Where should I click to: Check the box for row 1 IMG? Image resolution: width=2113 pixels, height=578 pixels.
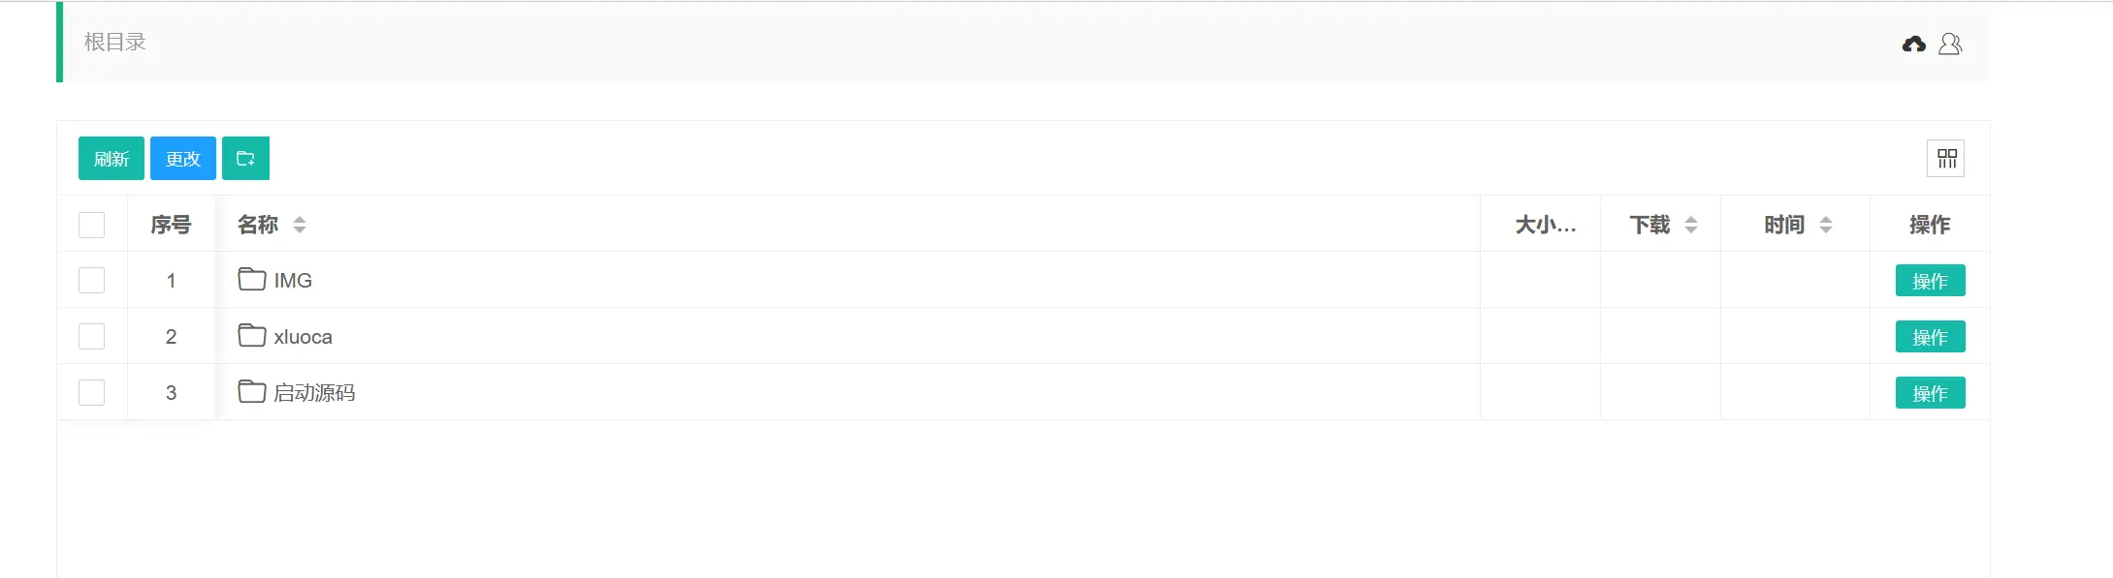pyautogui.click(x=92, y=281)
